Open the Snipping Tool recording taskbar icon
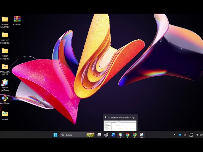Image resolution: width=203 pixels, height=152 pixels. coord(142,135)
